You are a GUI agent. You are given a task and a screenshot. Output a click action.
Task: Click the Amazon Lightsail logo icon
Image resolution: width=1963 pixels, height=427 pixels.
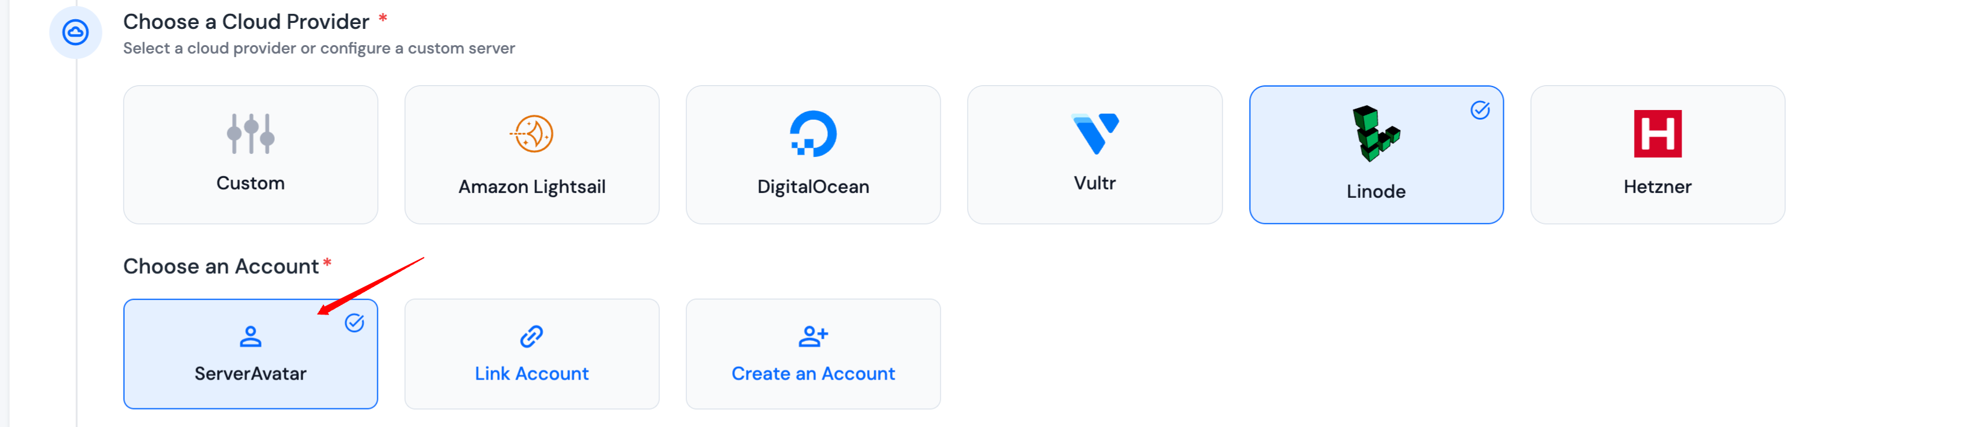532,134
